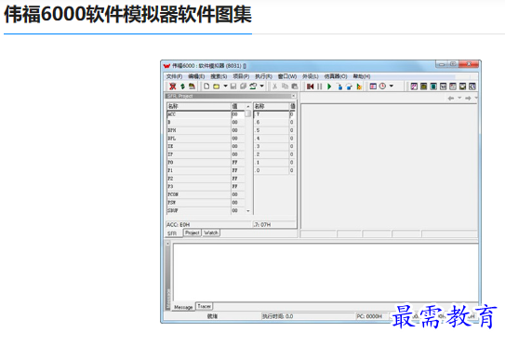Select the ACC register row

pyautogui.click(x=206, y=114)
